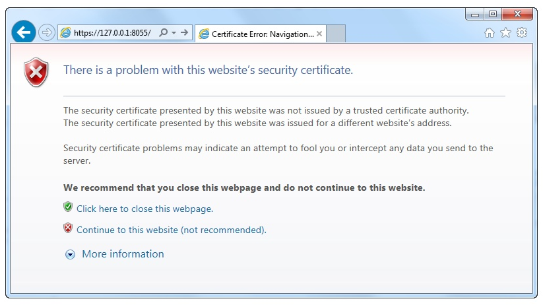Click the https://127.0.0.1:8055/ address field
This screenshot has width=543, height=305.
(113, 32)
